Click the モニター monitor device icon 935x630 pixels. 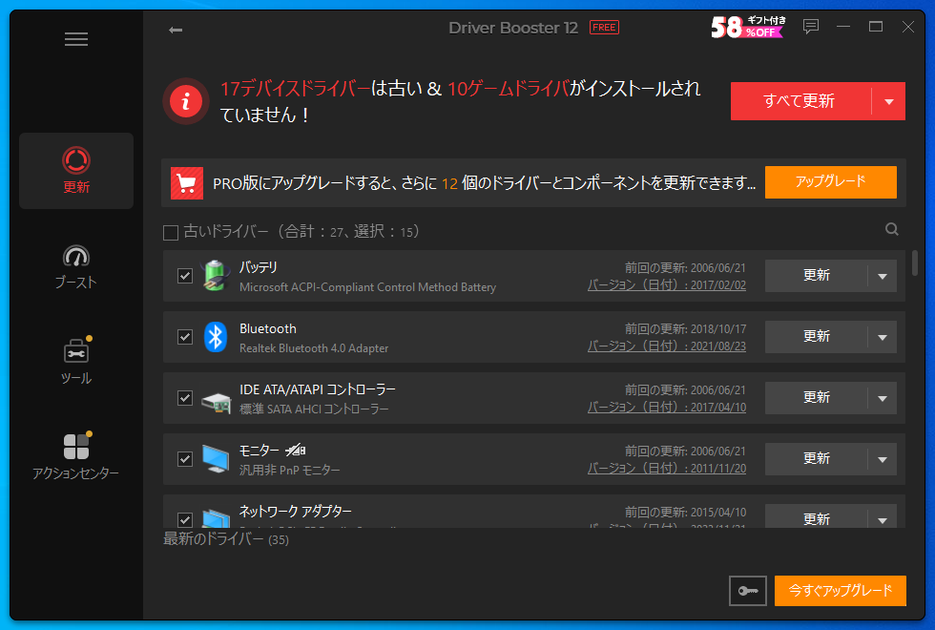tap(216, 459)
